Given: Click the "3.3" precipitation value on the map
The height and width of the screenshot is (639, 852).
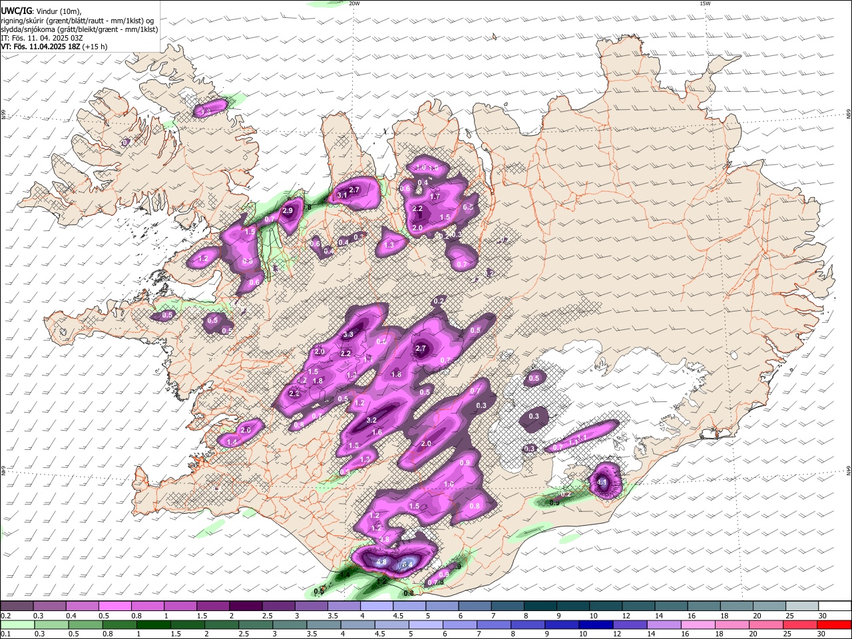Looking at the screenshot, I should pos(348,335).
